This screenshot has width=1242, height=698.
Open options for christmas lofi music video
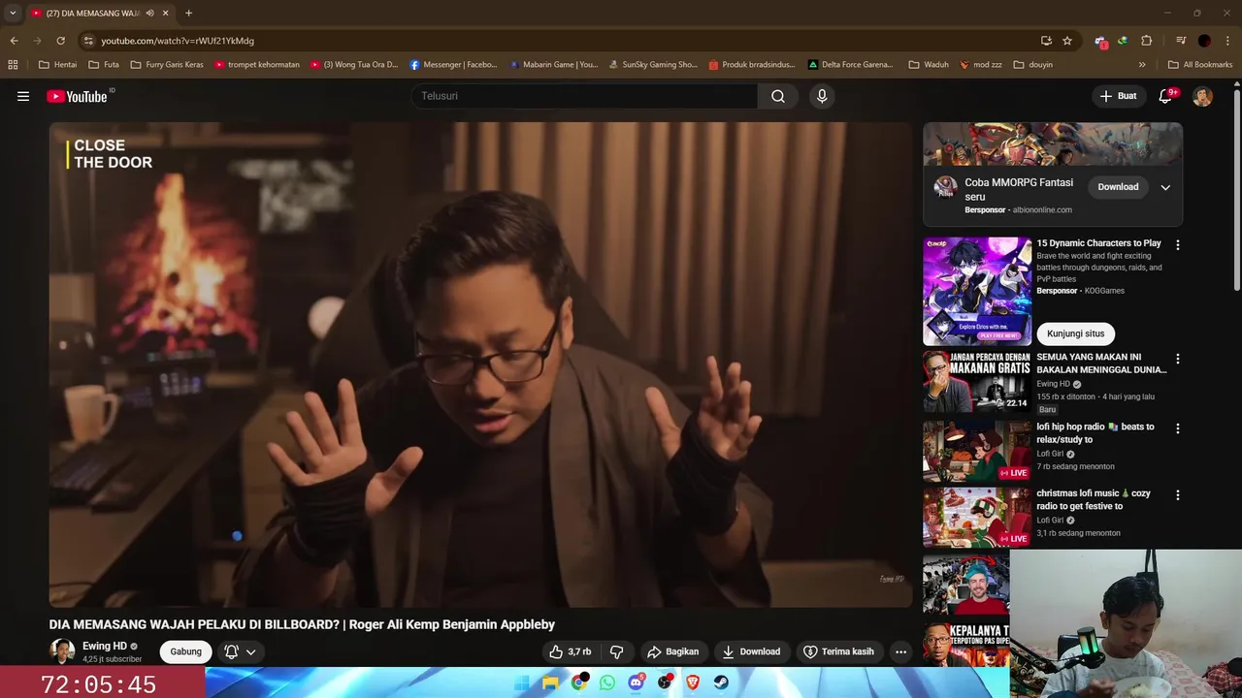pyautogui.click(x=1177, y=495)
